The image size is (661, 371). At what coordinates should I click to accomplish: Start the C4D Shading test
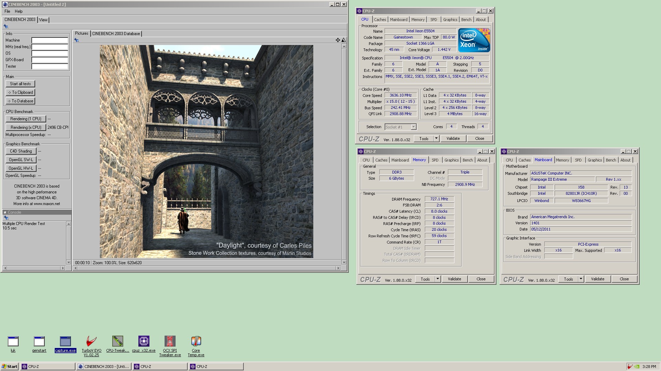point(21,151)
